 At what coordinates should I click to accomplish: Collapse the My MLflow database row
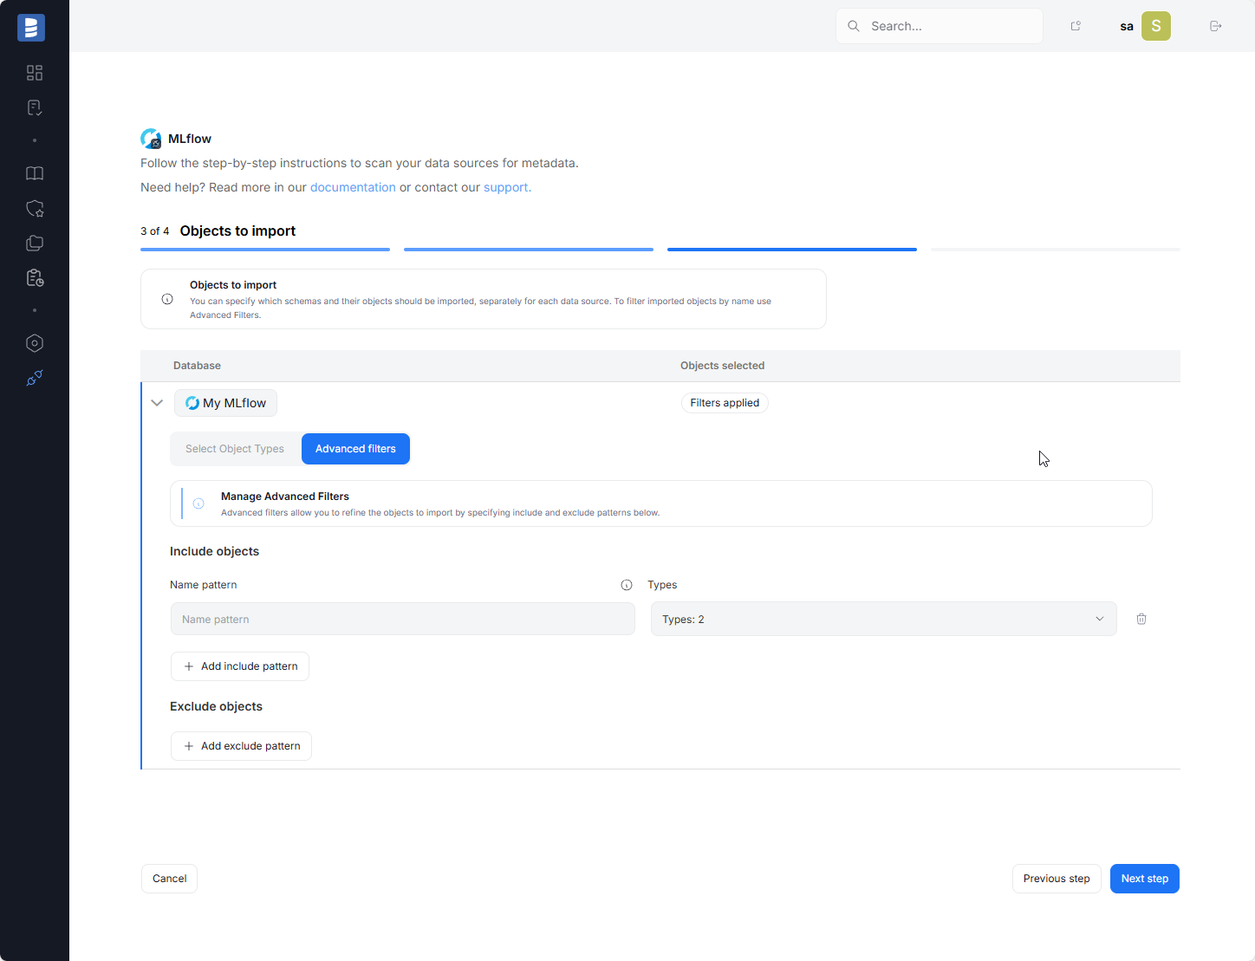[x=157, y=403]
